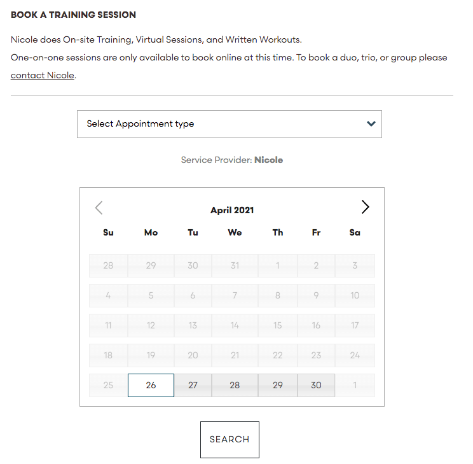Click the dropdown chevron arrow
This screenshot has width=473, height=464.
click(x=371, y=123)
